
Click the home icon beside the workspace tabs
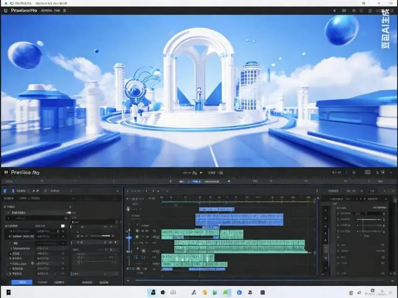click(229, 181)
